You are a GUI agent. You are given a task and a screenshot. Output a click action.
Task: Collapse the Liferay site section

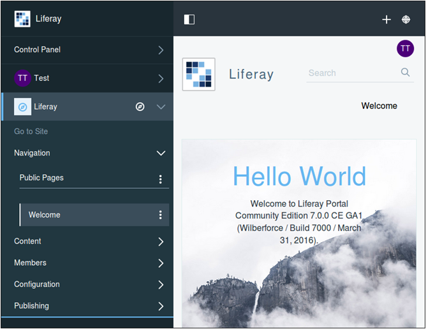160,106
